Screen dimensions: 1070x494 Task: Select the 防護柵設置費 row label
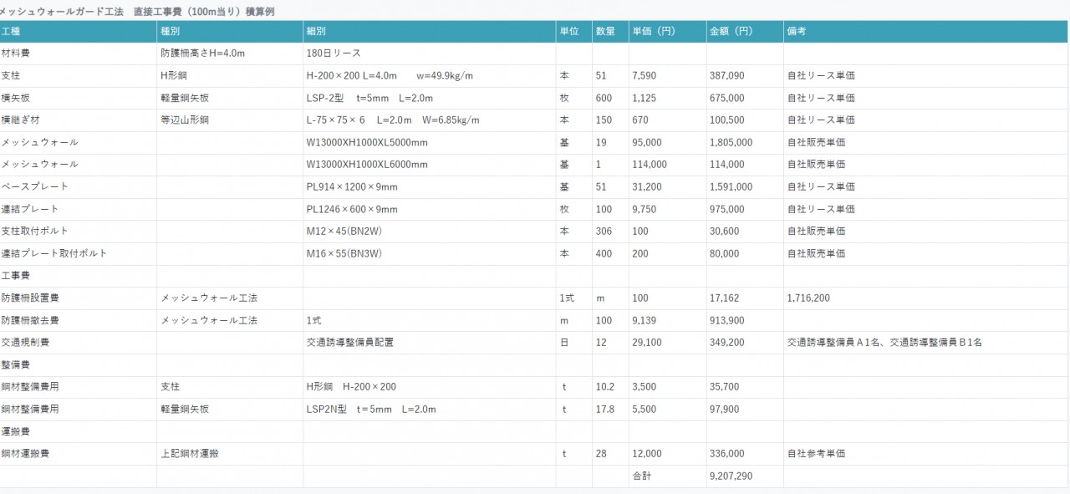(30, 298)
